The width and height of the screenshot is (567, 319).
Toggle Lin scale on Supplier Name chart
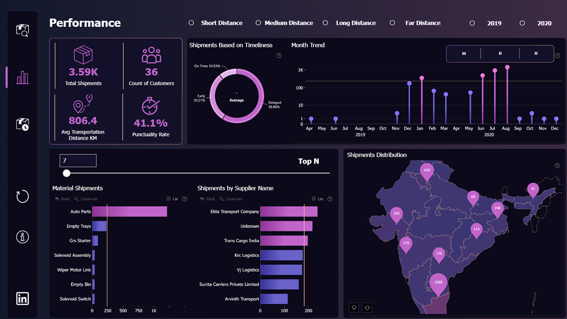pos(317,199)
